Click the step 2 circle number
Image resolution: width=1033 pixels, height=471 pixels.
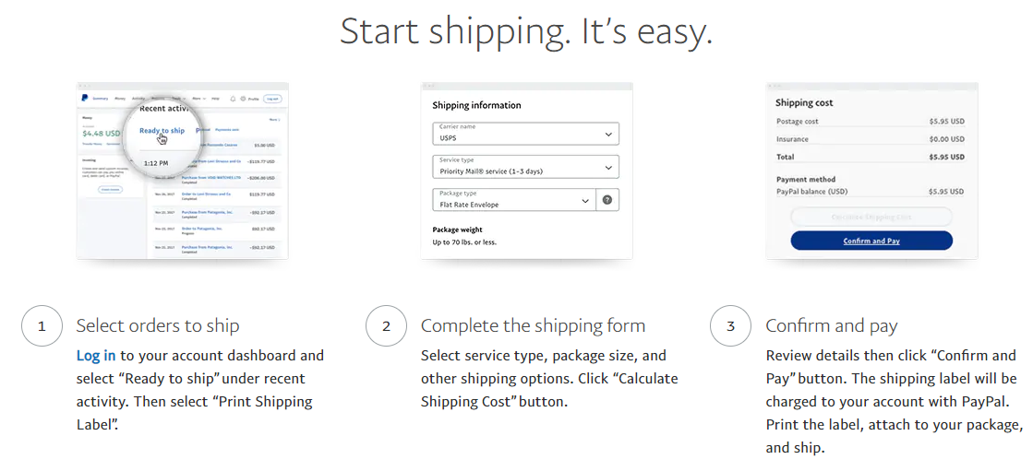[x=386, y=325]
